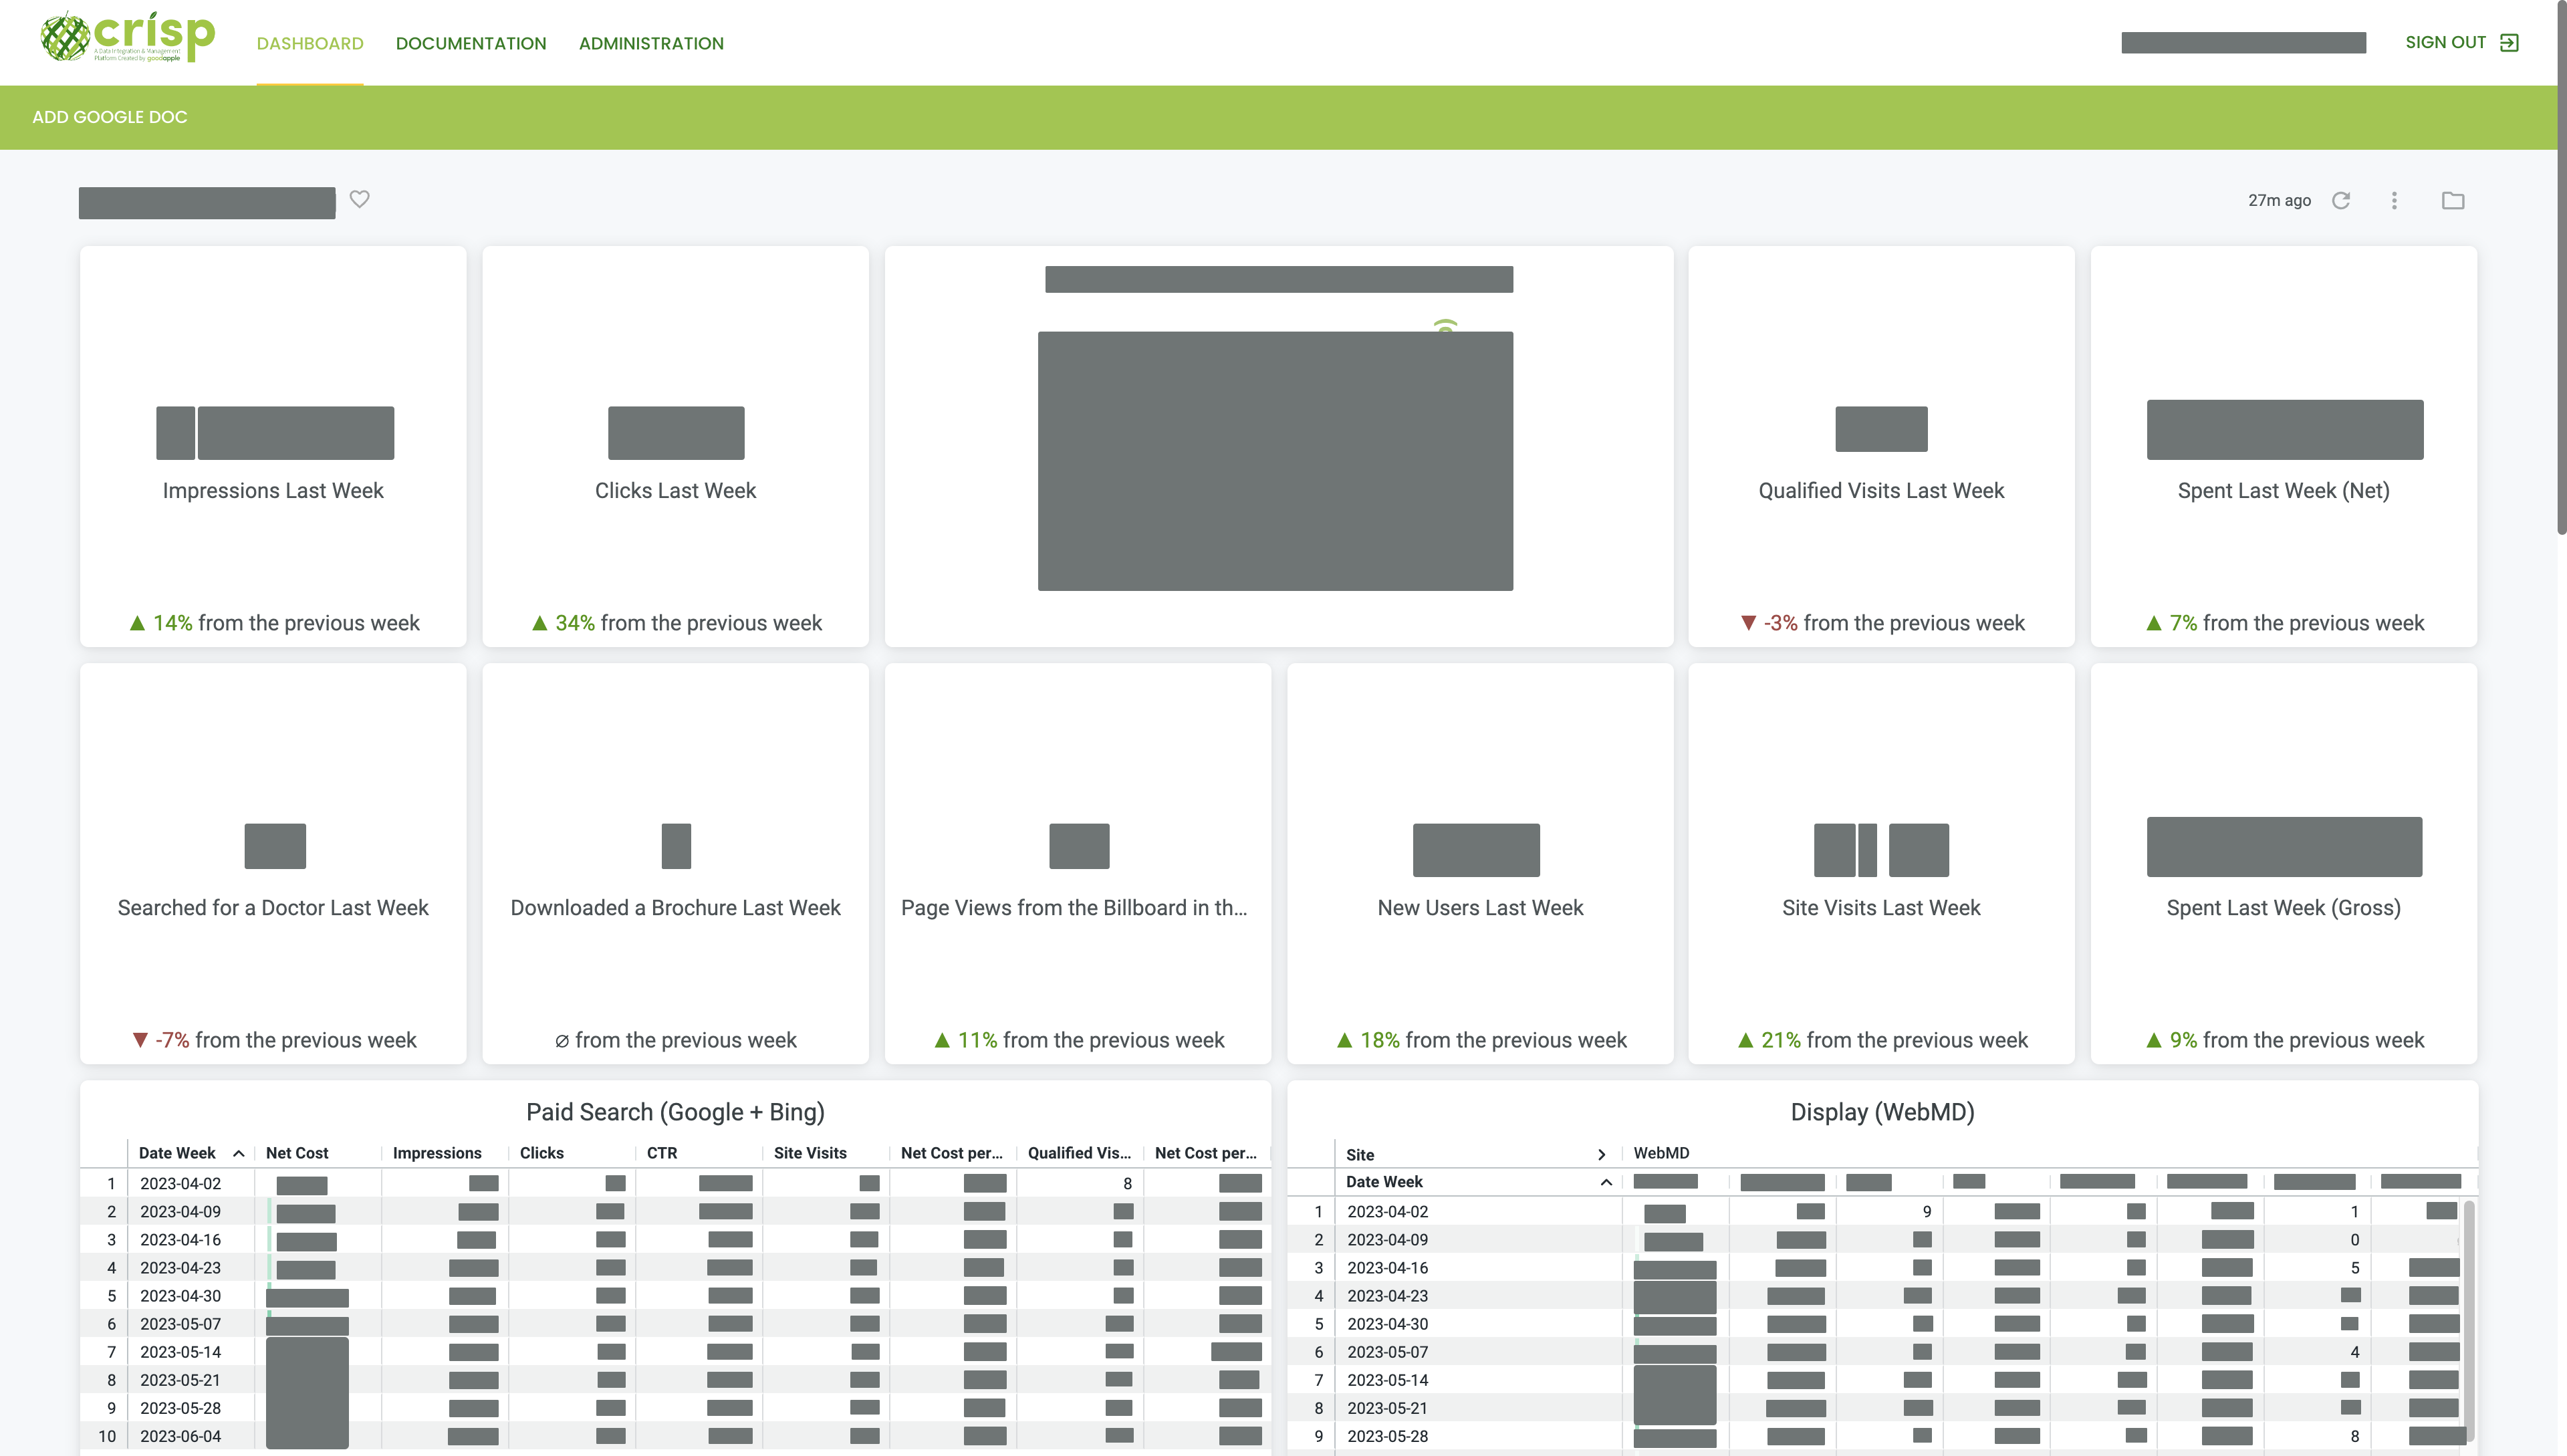This screenshot has width=2567, height=1456.
Task: Click Site Visits Last Week label
Action: pos(1881,907)
